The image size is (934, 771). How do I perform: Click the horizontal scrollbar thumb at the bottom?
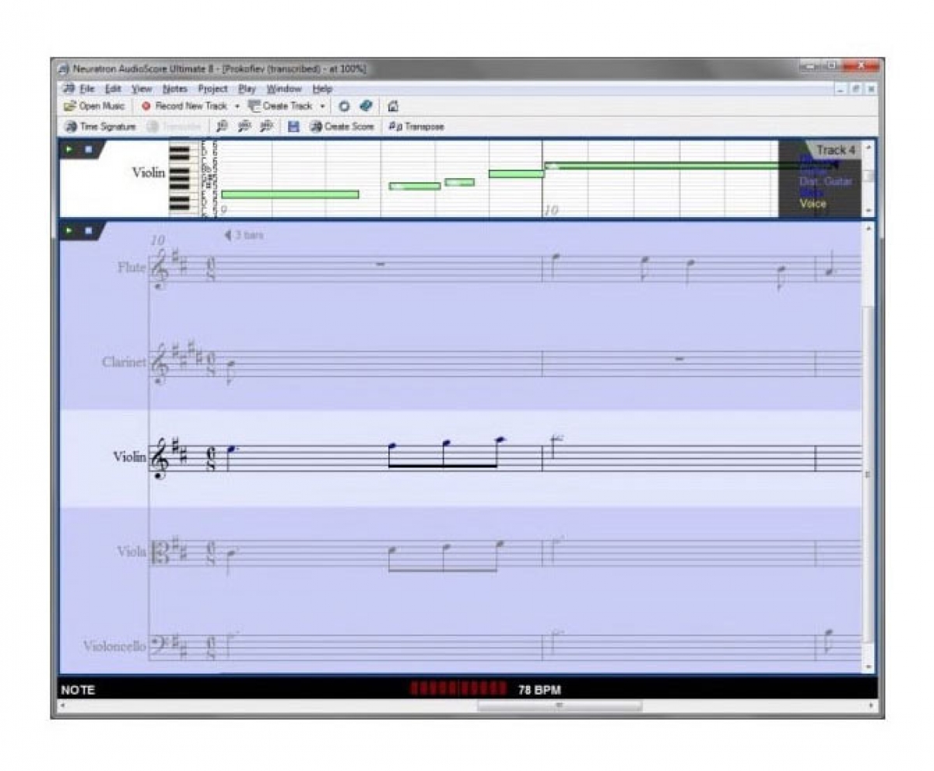[x=560, y=706]
